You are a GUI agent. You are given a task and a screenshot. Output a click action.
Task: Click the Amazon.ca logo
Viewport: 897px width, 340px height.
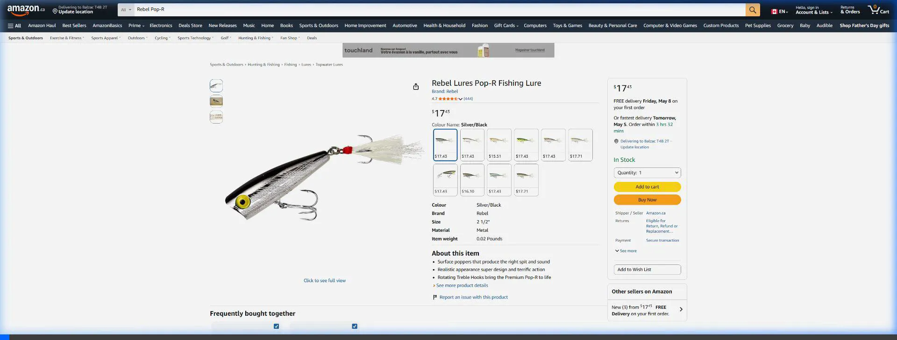pos(26,9)
